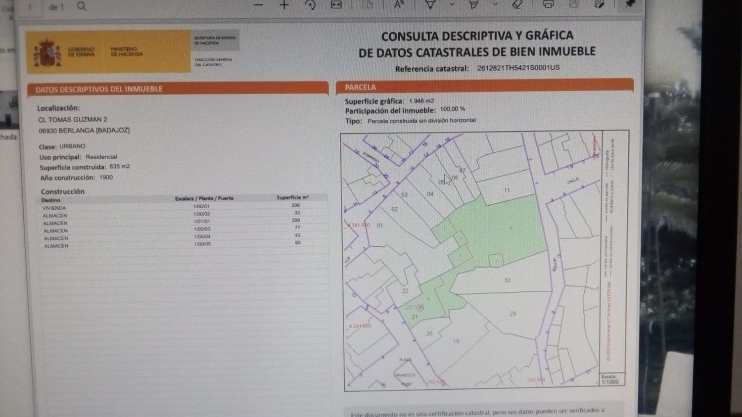
Task: Click the cadastral reference 2612821TH5421S0001US
Action: (518, 68)
